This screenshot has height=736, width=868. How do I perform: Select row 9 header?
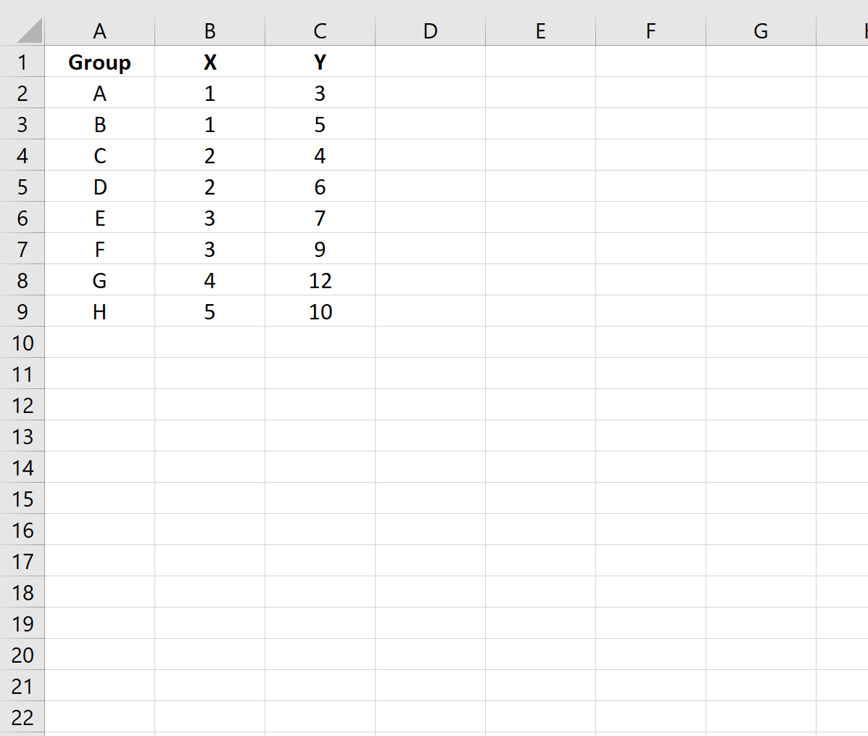pyautogui.click(x=22, y=311)
